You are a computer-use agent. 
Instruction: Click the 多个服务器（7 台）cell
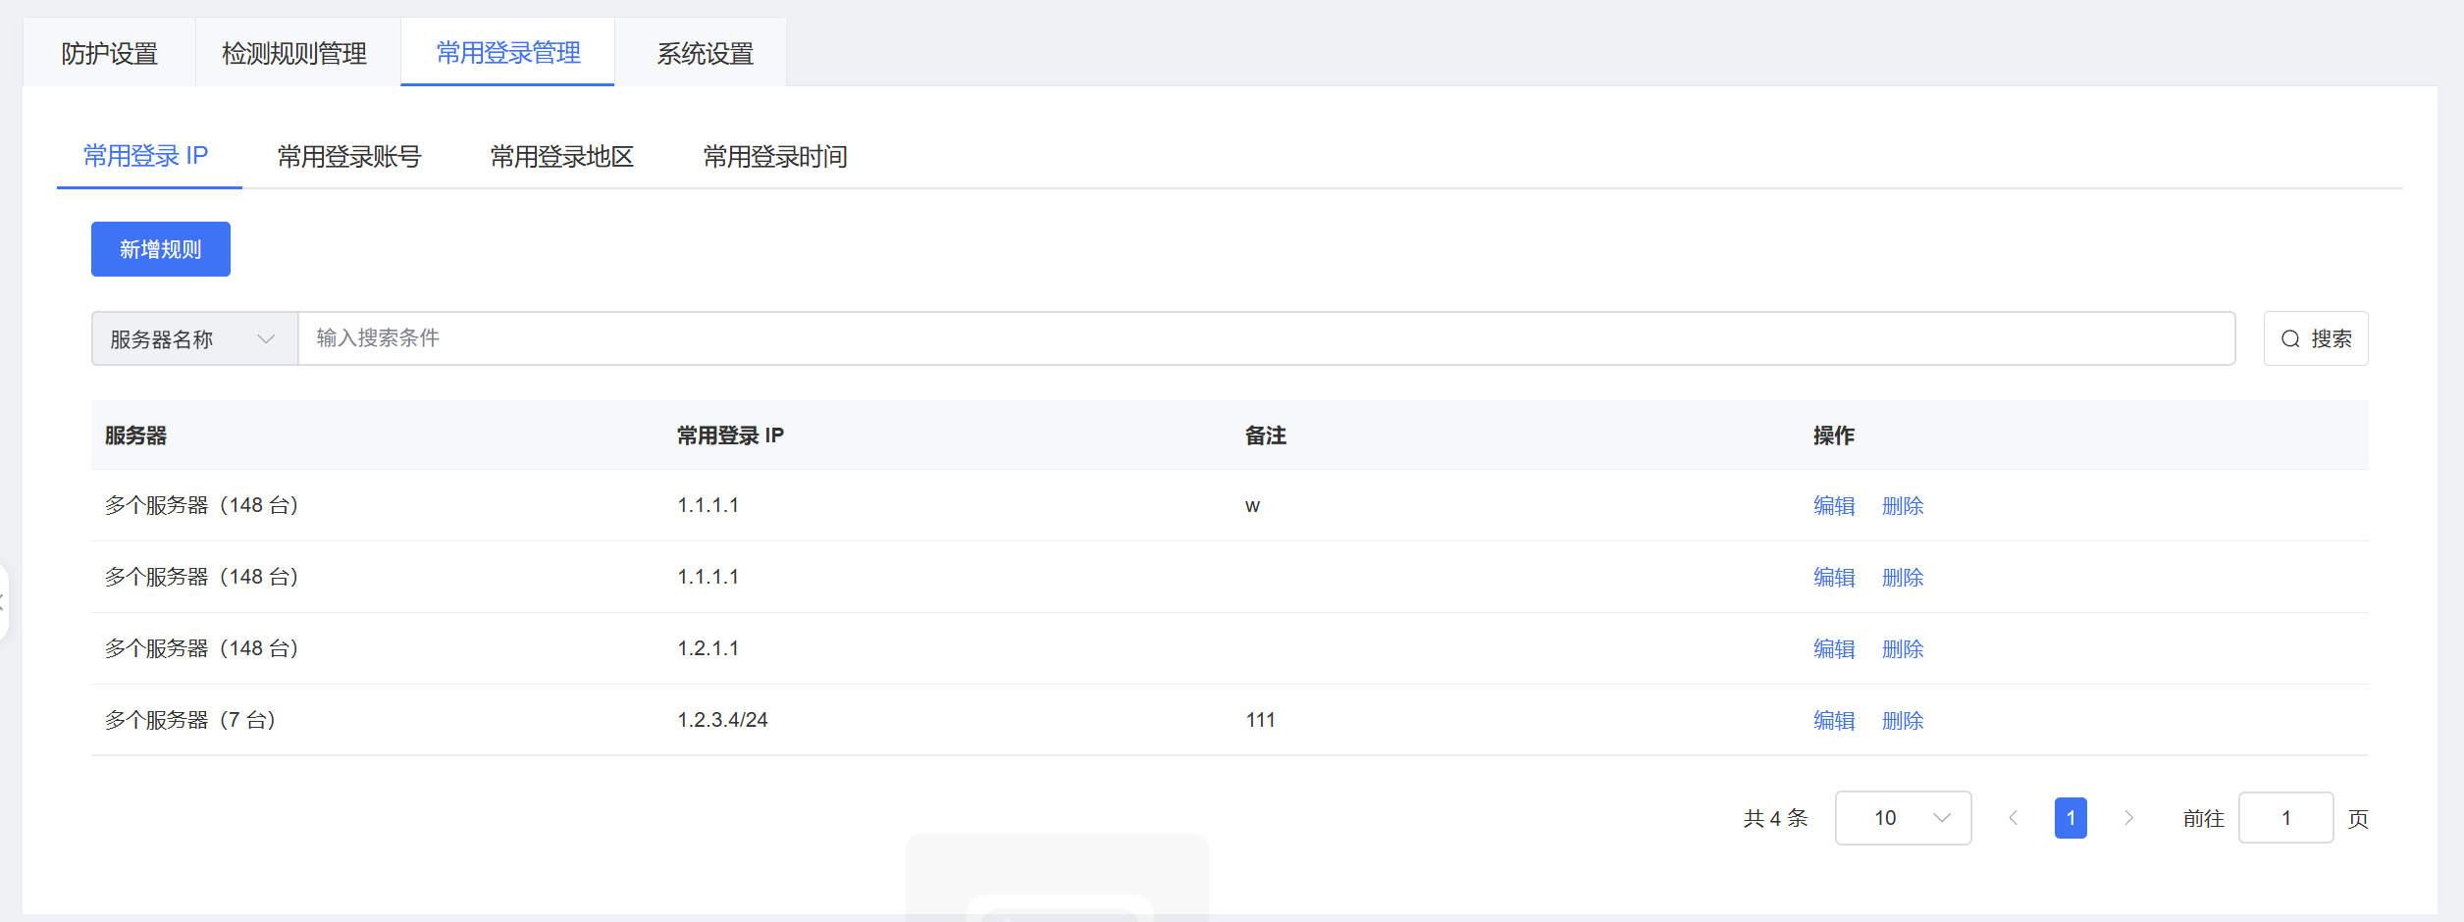click(190, 720)
